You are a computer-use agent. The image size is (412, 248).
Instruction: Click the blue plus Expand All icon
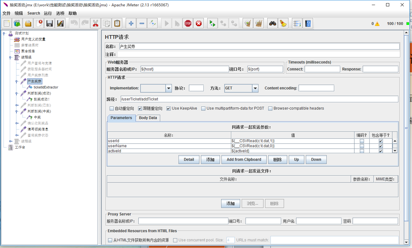pyautogui.click(x=131, y=23)
